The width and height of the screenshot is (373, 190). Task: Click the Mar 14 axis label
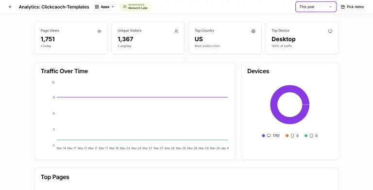(x=61, y=148)
